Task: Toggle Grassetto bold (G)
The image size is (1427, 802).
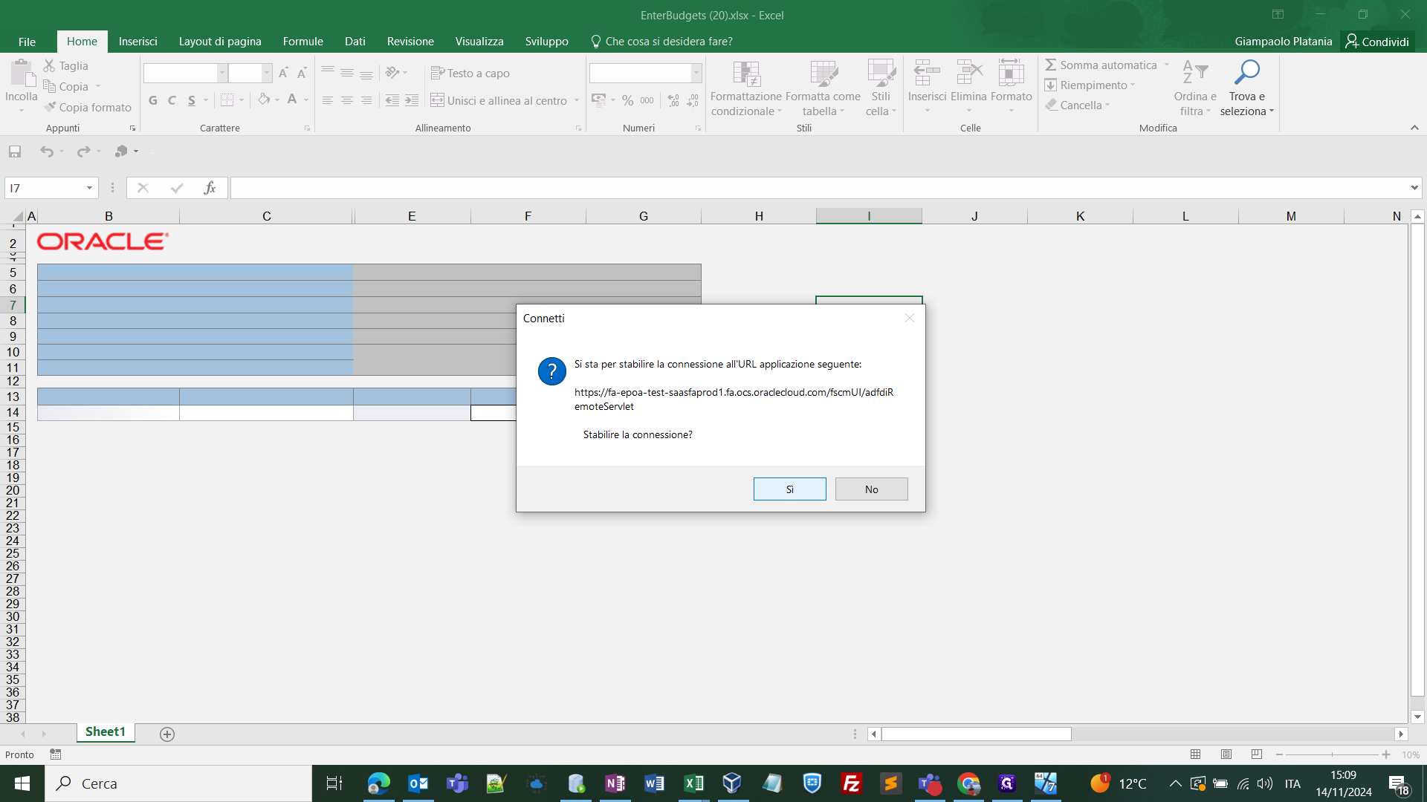Action: [153, 100]
